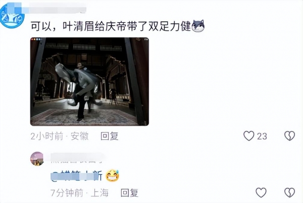Screen dimensions: 303x203
Task: Open the attached palace scene image
Action: point(89,81)
